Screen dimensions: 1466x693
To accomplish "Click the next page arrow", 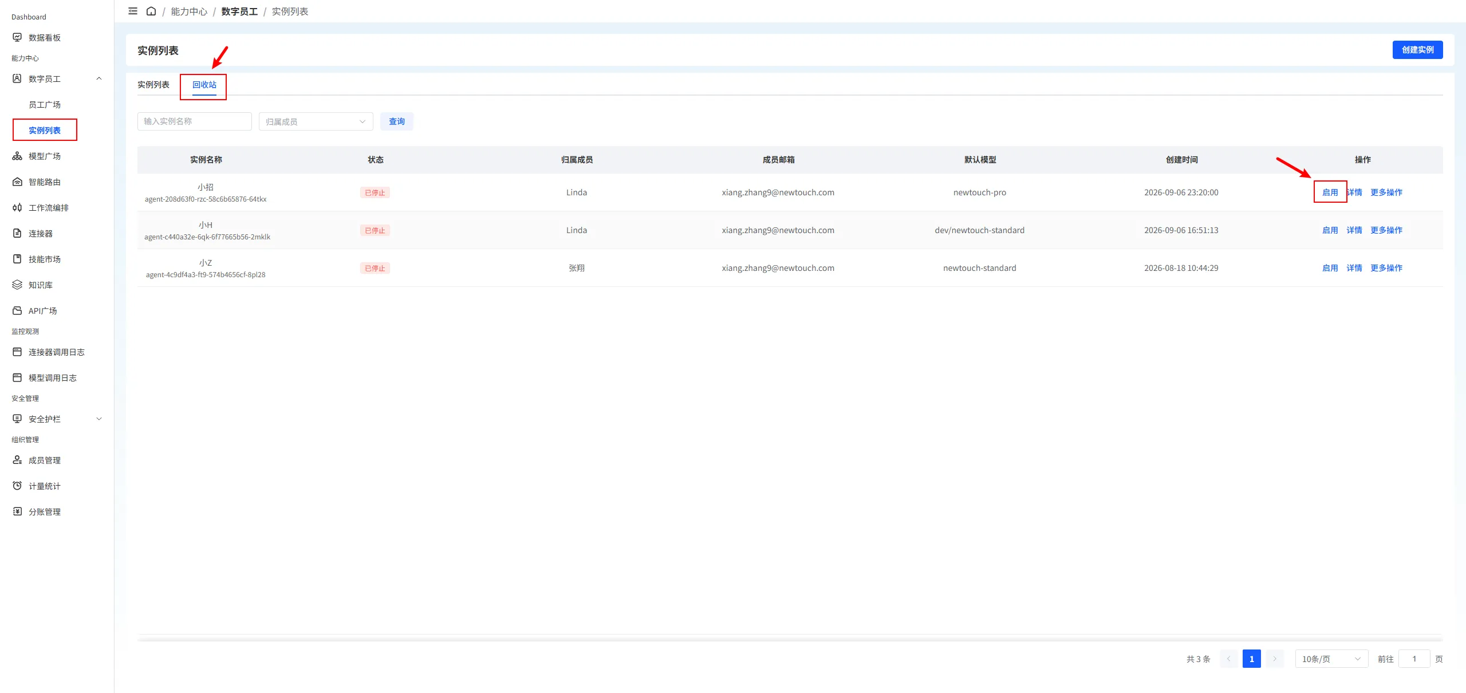I will pyautogui.click(x=1275, y=659).
